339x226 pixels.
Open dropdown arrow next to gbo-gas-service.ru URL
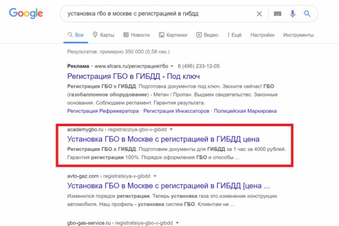click(x=178, y=223)
